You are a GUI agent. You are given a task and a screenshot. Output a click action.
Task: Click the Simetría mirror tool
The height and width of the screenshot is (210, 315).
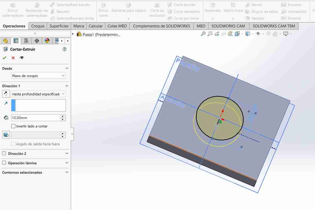point(291,18)
